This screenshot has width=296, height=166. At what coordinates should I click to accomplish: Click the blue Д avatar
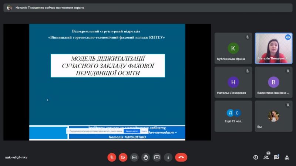pyautogui.click(x=230, y=113)
